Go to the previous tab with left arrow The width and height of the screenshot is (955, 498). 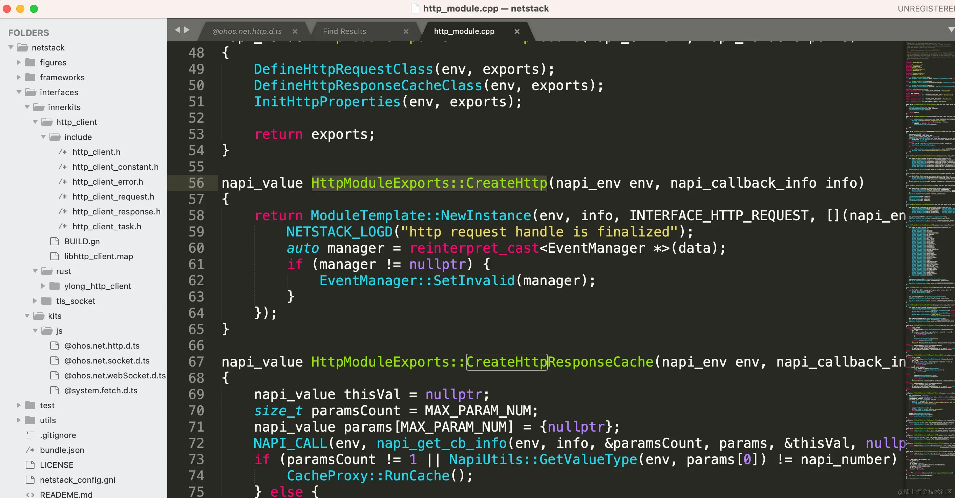point(177,30)
